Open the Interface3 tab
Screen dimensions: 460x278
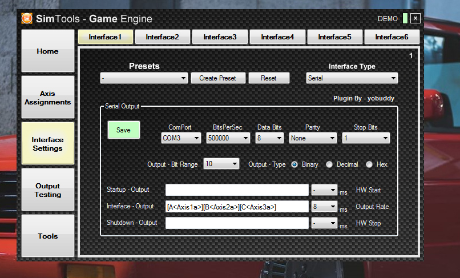tap(220, 37)
